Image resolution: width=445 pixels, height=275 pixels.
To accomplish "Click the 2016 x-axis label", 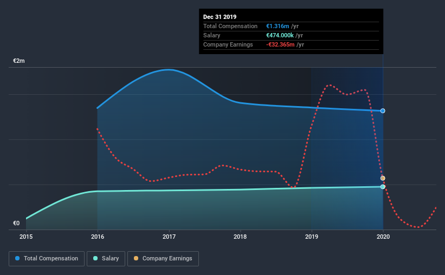I will coord(98,237).
